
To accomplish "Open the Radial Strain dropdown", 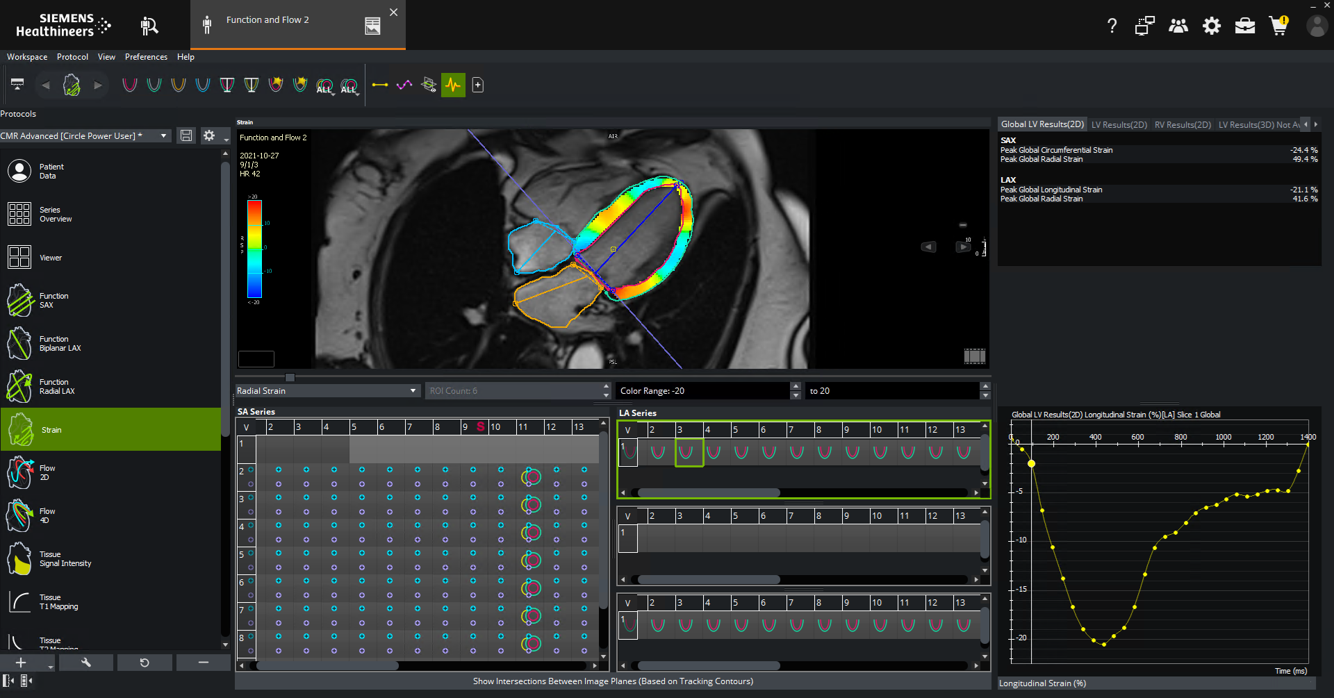I will click(327, 390).
